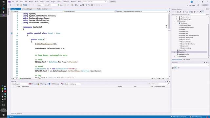Open the Tools menu

[59, 2]
